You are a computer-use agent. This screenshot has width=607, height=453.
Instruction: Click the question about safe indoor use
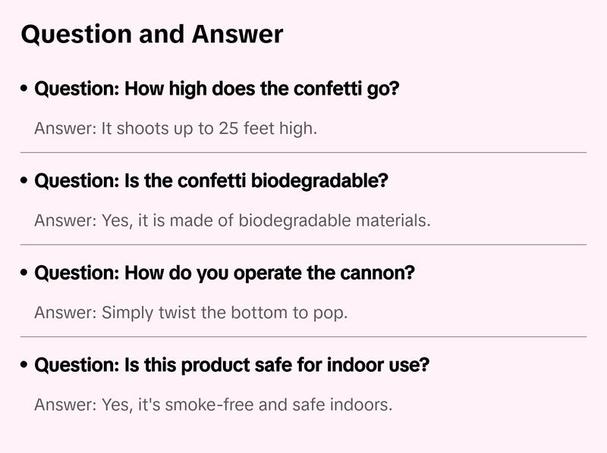[232, 365]
